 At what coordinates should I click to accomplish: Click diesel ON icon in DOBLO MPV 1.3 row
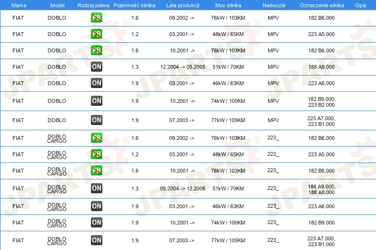(96, 67)
